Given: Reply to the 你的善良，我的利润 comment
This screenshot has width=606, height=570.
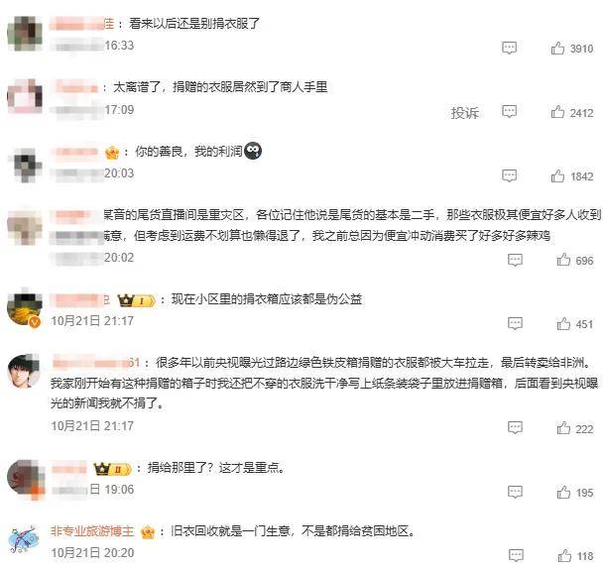Looking at the screenshot, I should (509, 175).
